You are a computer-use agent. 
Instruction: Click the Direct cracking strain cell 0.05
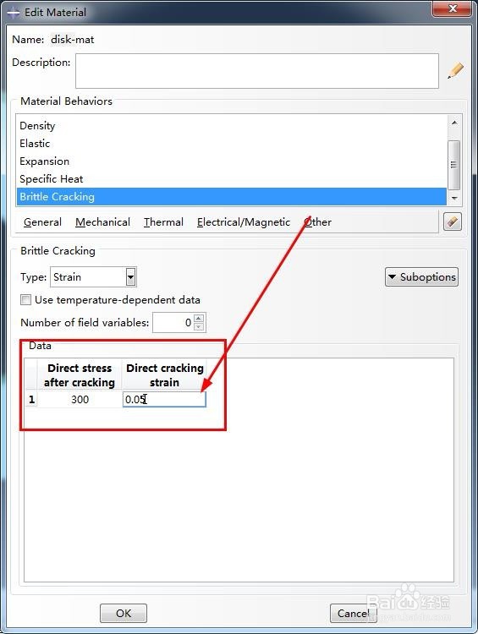pos(164,400)
